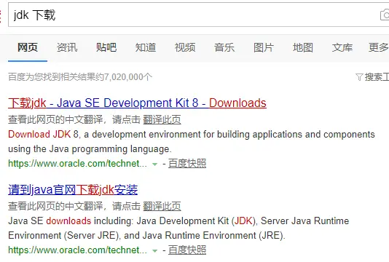The image size is (389, 262).
Task: Select the 文库 tab
Action: [x=342, y=47]
